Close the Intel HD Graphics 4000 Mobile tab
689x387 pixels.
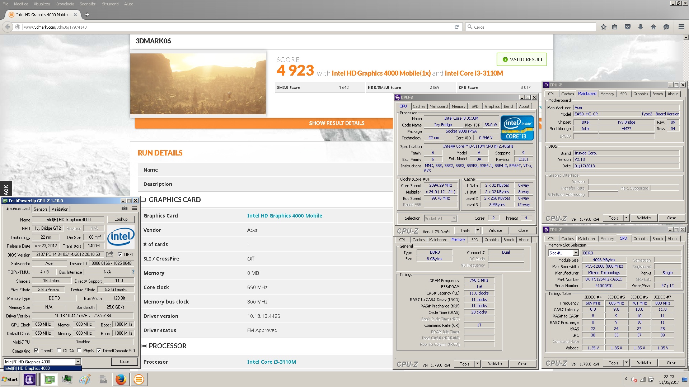coord(75,15)
